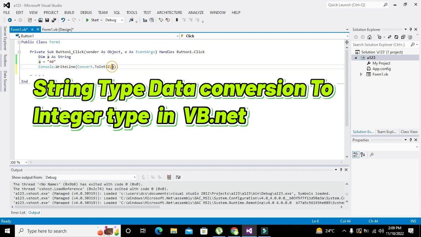Save the current file with Save icon
The image size is (421, 237).
[47, 20]
